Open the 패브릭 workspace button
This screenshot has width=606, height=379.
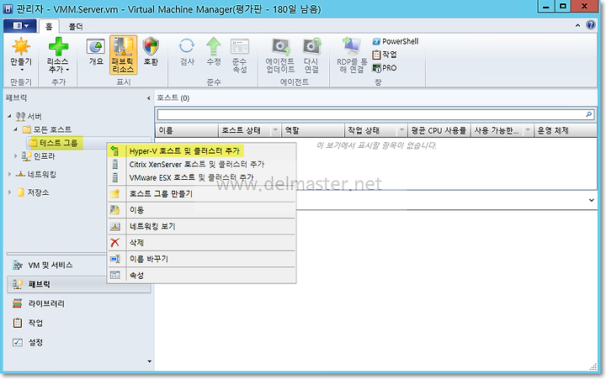click(78, 284)
